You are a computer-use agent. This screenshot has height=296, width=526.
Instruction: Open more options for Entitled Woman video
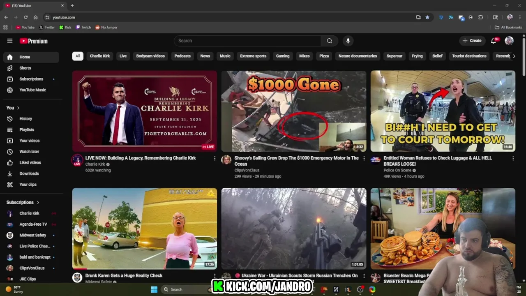[513, 158]
